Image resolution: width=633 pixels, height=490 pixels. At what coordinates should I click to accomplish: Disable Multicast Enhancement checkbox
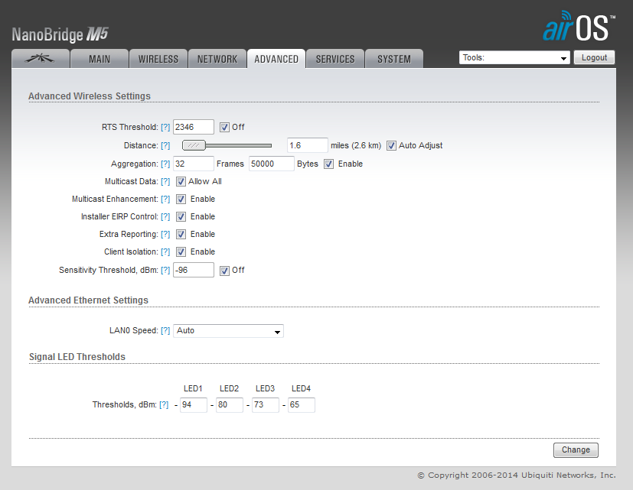[x=181, y=200]
